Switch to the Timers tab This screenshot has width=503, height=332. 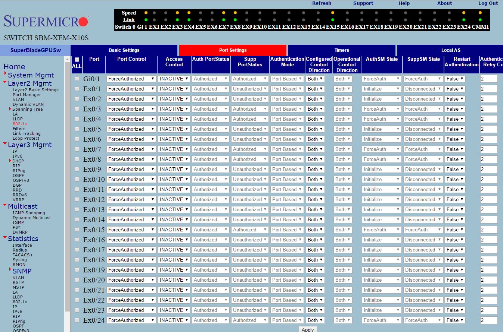[342, 50]
